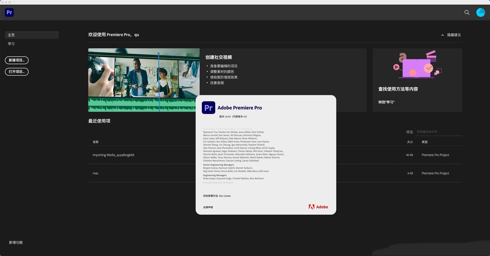
Task: Go to 转到"学习" link
Action: coord(386,102)
